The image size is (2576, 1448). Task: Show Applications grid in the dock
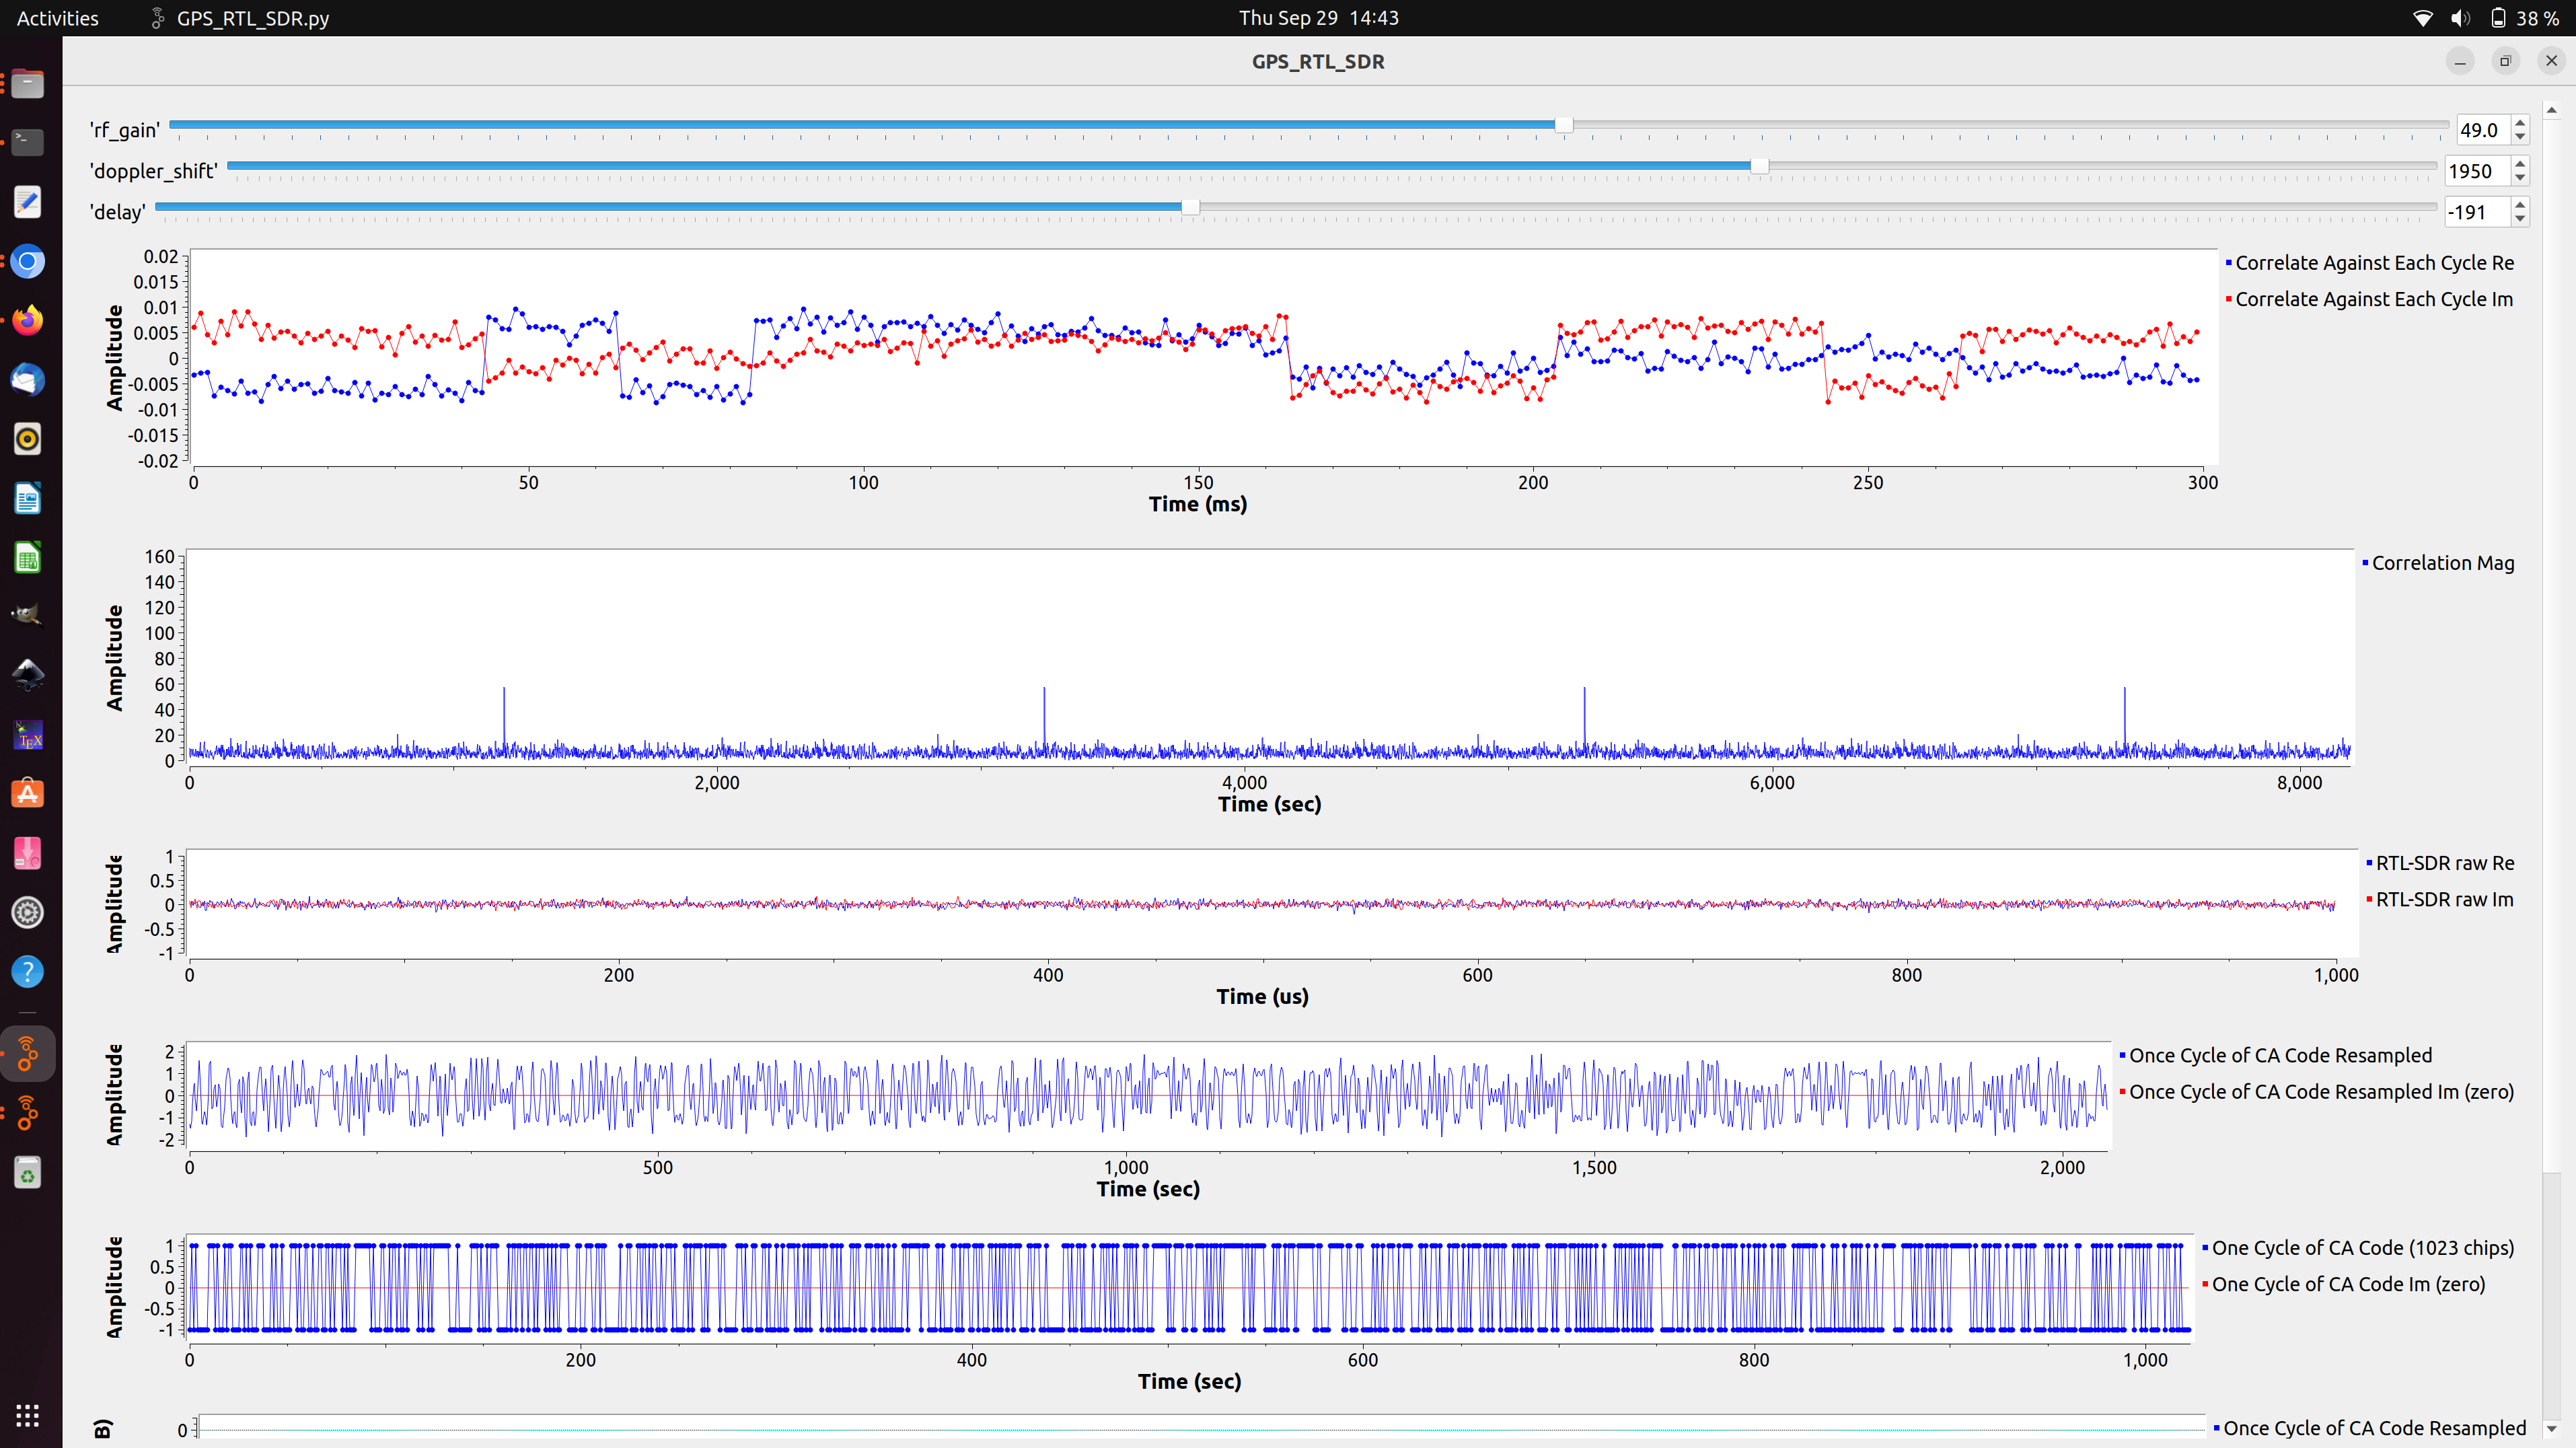click(x=28, y=1415)
